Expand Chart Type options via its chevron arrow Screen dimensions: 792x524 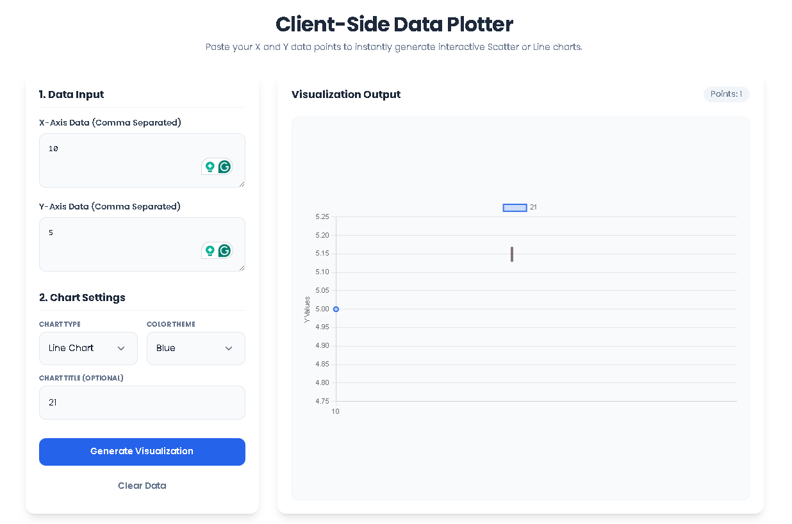[121, 348]
